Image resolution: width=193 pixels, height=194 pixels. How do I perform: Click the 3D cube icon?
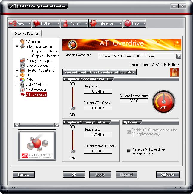coord(22,75)
